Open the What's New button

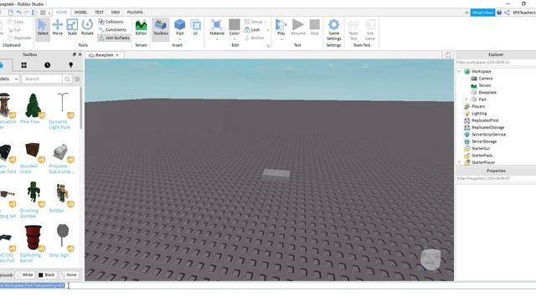tap(482, 13)
